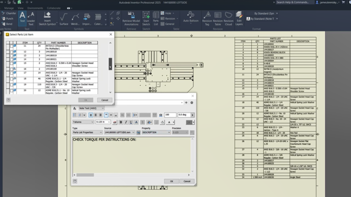
Task: Open the Property DESCRIPTION dropdown
Action: tap(156, 132)
